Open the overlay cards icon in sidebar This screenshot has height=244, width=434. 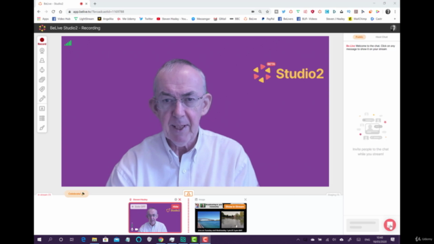click(x=42, y=80)
